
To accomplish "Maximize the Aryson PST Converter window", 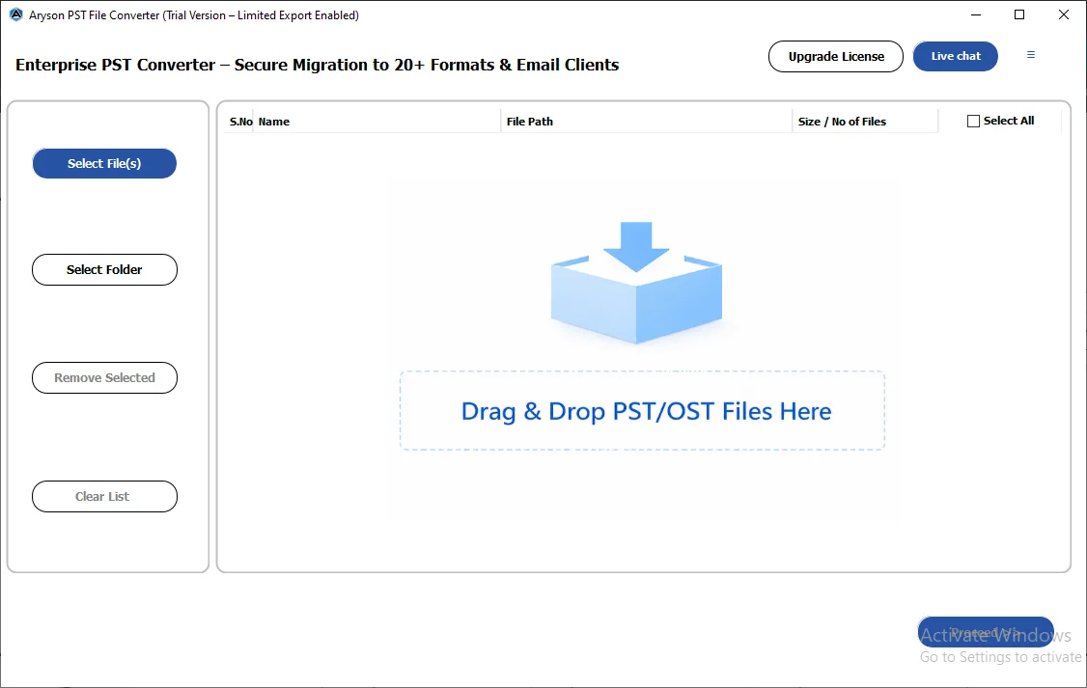I will pos(1019,14).
